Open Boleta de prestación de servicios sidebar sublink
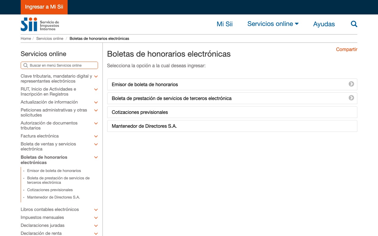This screenshot has width=378, height=236. coord(58,180)
